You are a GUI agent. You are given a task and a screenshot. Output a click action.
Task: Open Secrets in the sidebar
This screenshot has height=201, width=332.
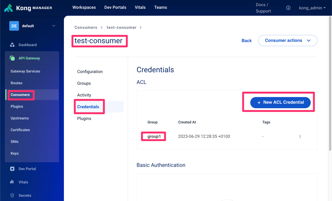click(25, 195)
